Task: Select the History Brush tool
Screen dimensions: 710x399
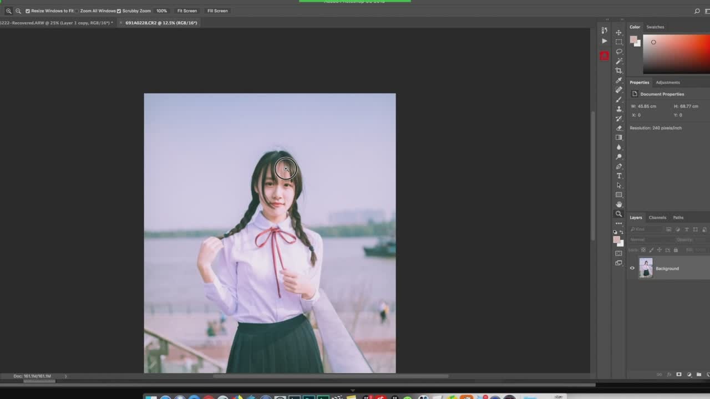Action: pyautogui.click(x=619, y=119)
